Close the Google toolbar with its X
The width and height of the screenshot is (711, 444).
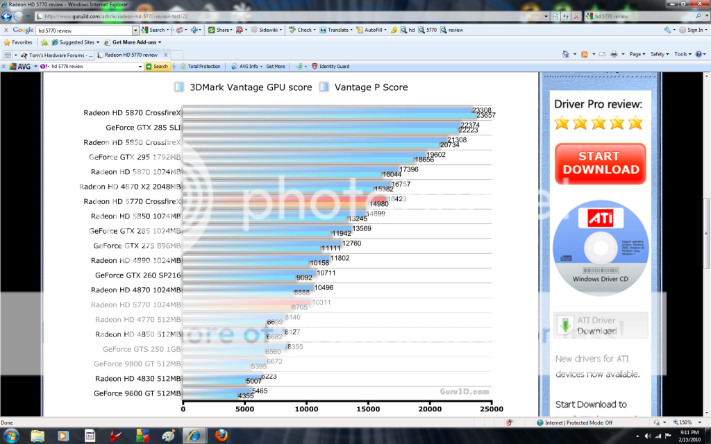[x=6, y=30]
